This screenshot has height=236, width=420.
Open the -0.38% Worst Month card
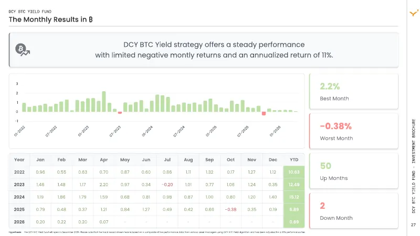(x=353, y=131)
